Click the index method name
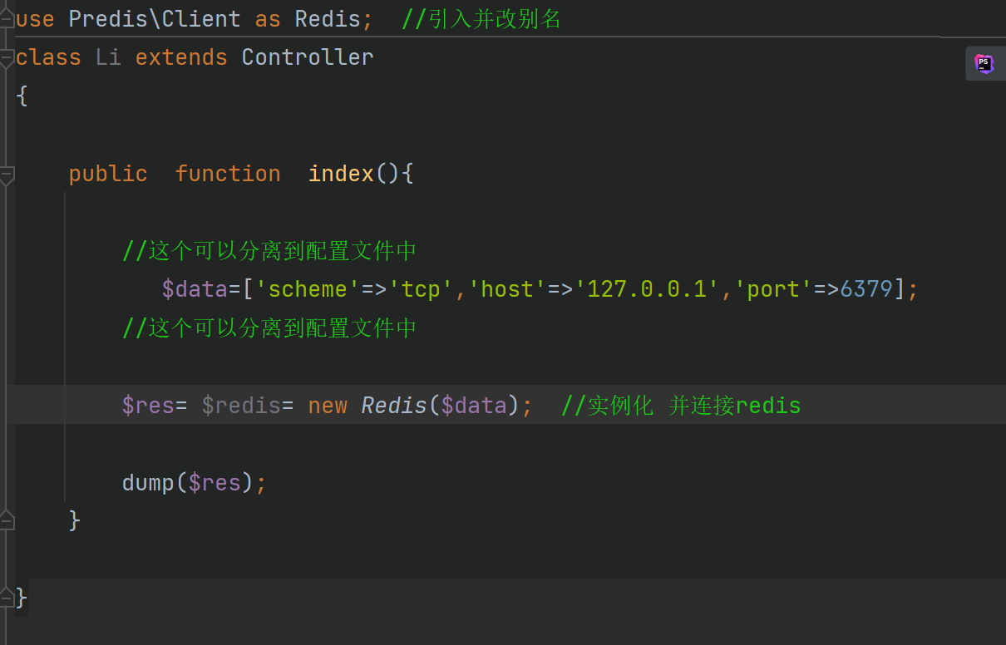This screenshot has height=645, width=1006. click(x=341, y=174)
